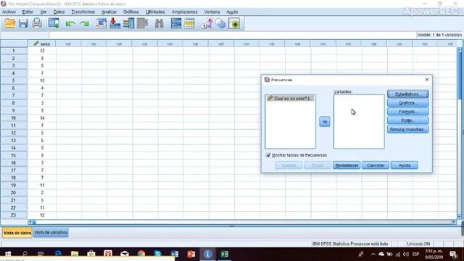464x261 pixels.
Task: Save the dataset using the floppy disk icon
Action: [23, 23]
